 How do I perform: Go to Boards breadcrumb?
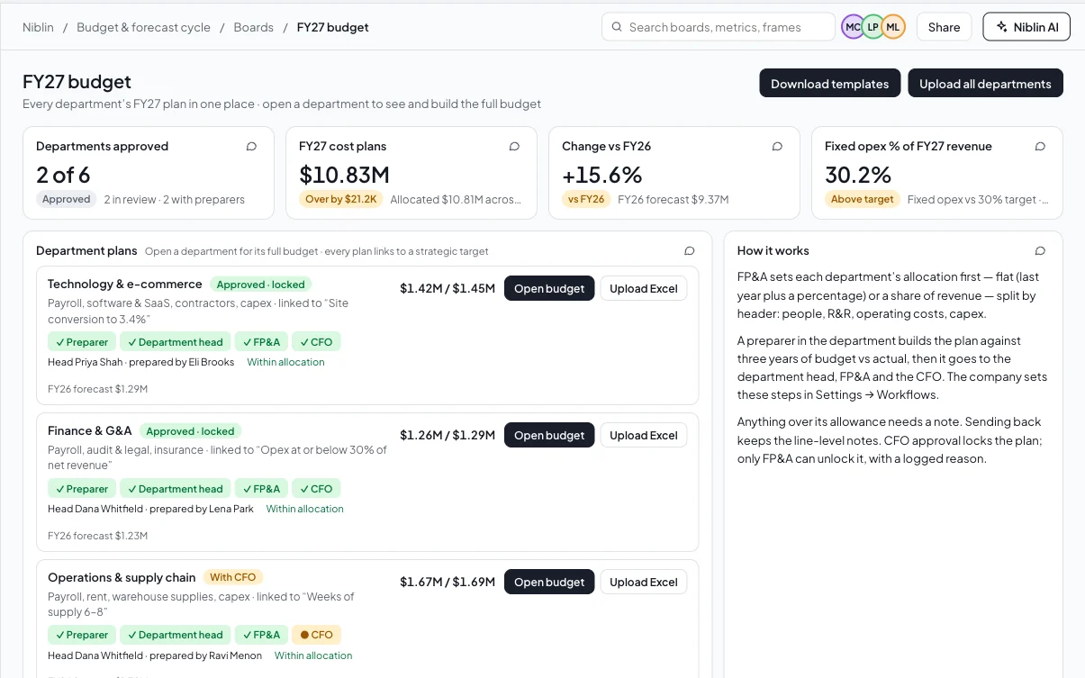click(253, 27)
